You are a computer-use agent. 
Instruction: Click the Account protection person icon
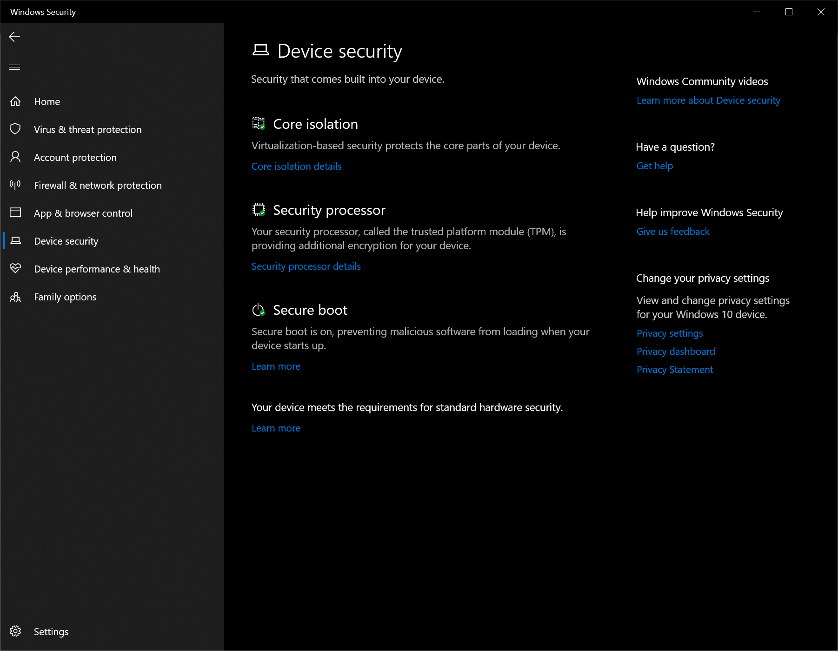point(15,157)
